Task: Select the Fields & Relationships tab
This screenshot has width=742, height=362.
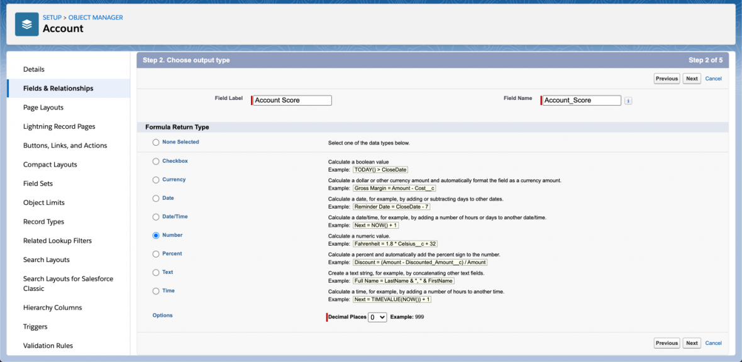Action: pyautogui.click(x=58, y=88)
